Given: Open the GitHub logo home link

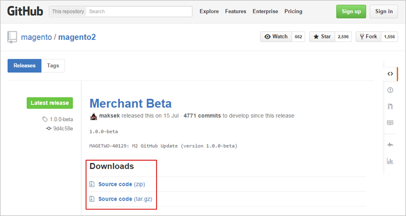Looking at the screenshot, I should (25, 11).
